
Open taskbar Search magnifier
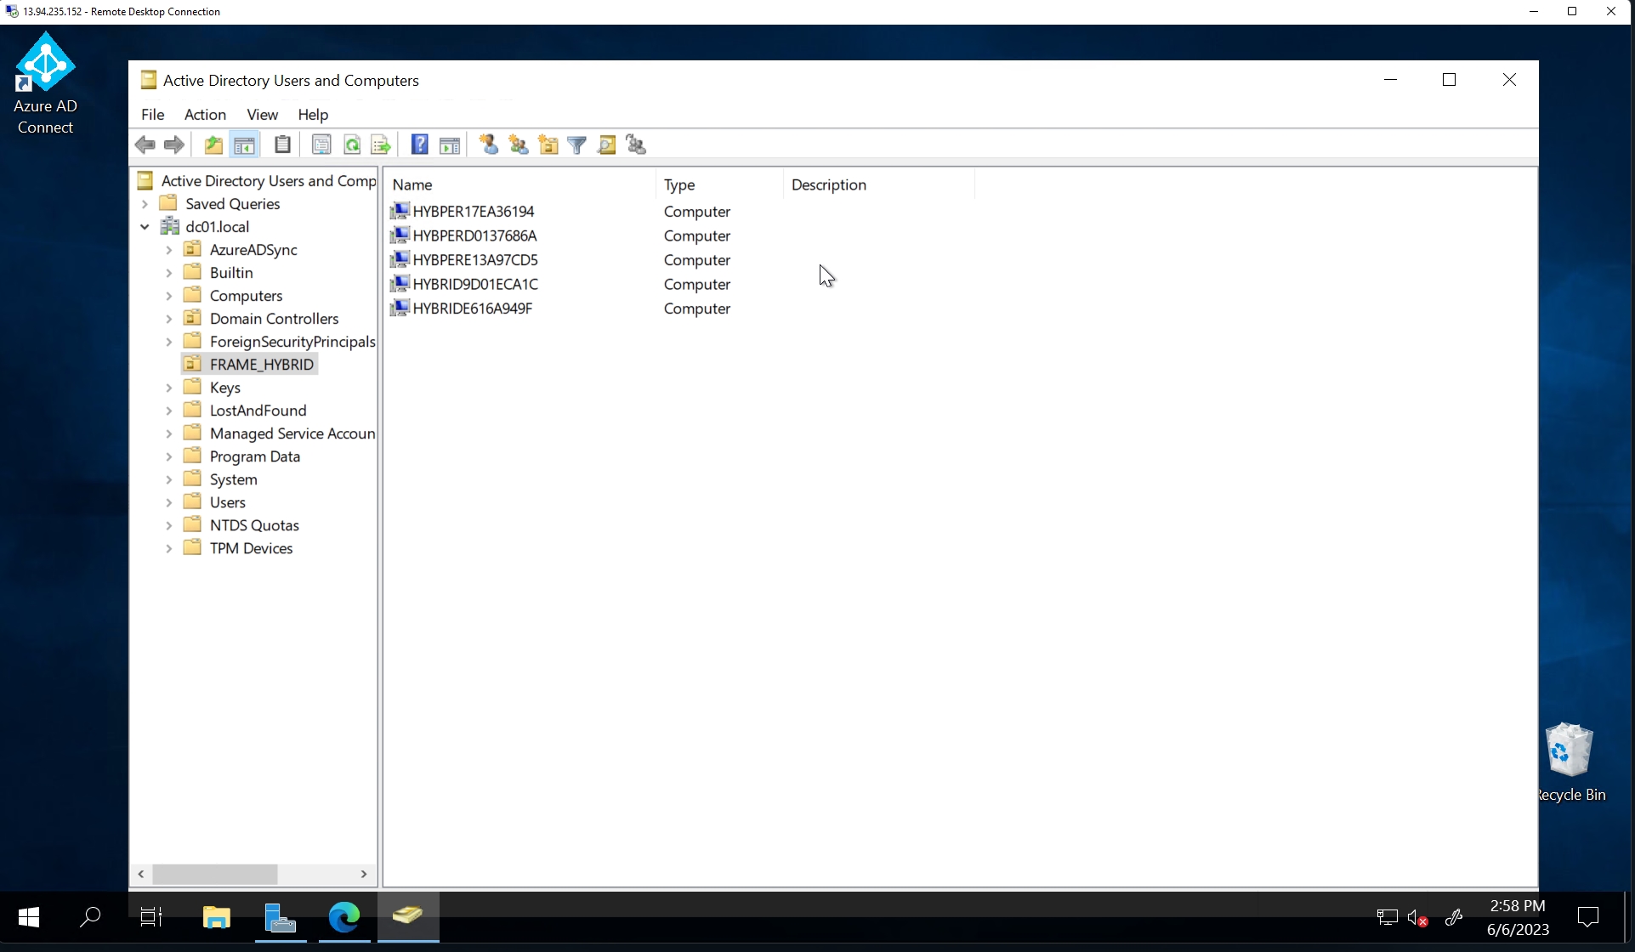point(90,917)
